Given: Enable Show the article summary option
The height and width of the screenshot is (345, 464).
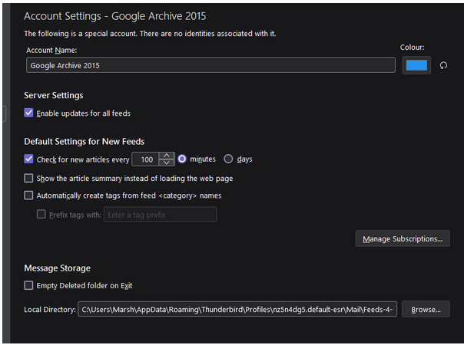Looking at the screenshot, I should pos(28,178).
